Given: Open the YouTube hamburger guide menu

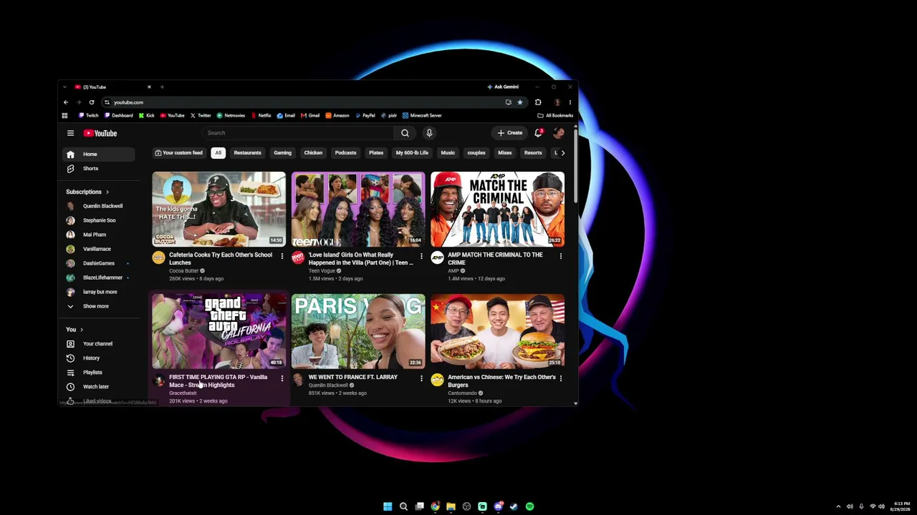Looking at the screenshot, I should (70, 133).
